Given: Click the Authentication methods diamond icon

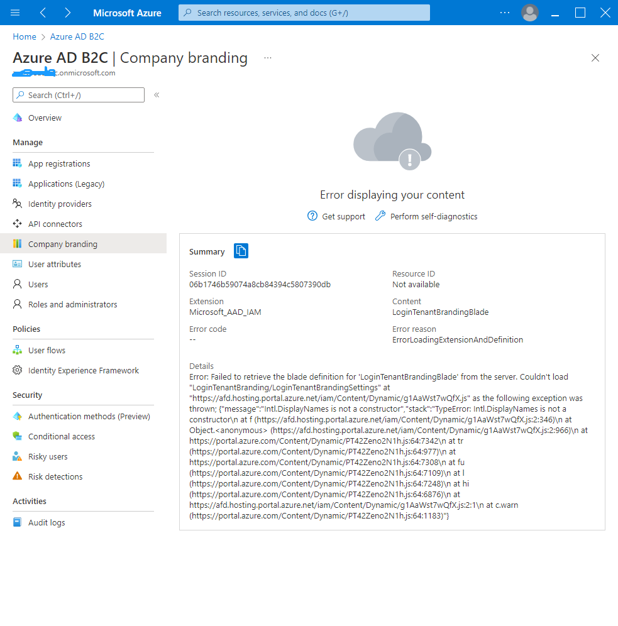Looking at the screenshot, I should (x=17, y=416).
